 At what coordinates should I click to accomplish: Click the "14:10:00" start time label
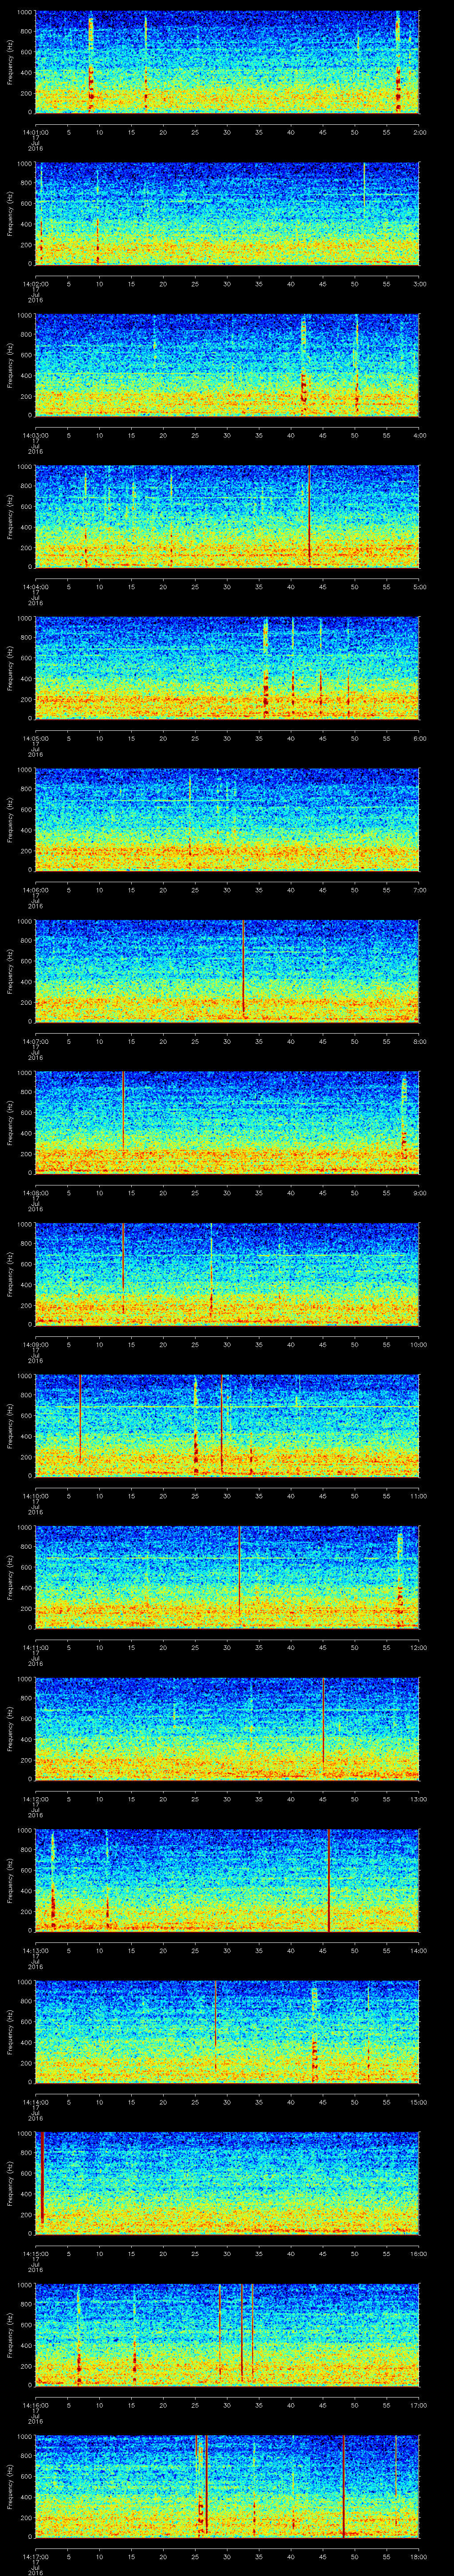tap(35, 1495)
